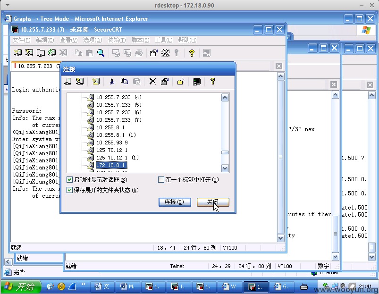Select session 10.255.93.9 in the list
The image size is (379, 294).
coord(112,143)
